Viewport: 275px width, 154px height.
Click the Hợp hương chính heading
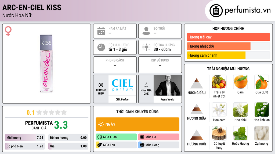coord(228,28)
